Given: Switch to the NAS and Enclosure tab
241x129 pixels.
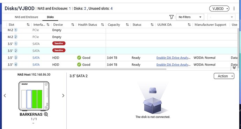Looking at the screenshot, I should [x=27, y=17].
